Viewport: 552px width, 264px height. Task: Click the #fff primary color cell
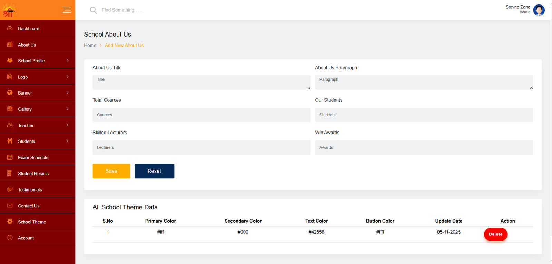(x=160, y=232)
